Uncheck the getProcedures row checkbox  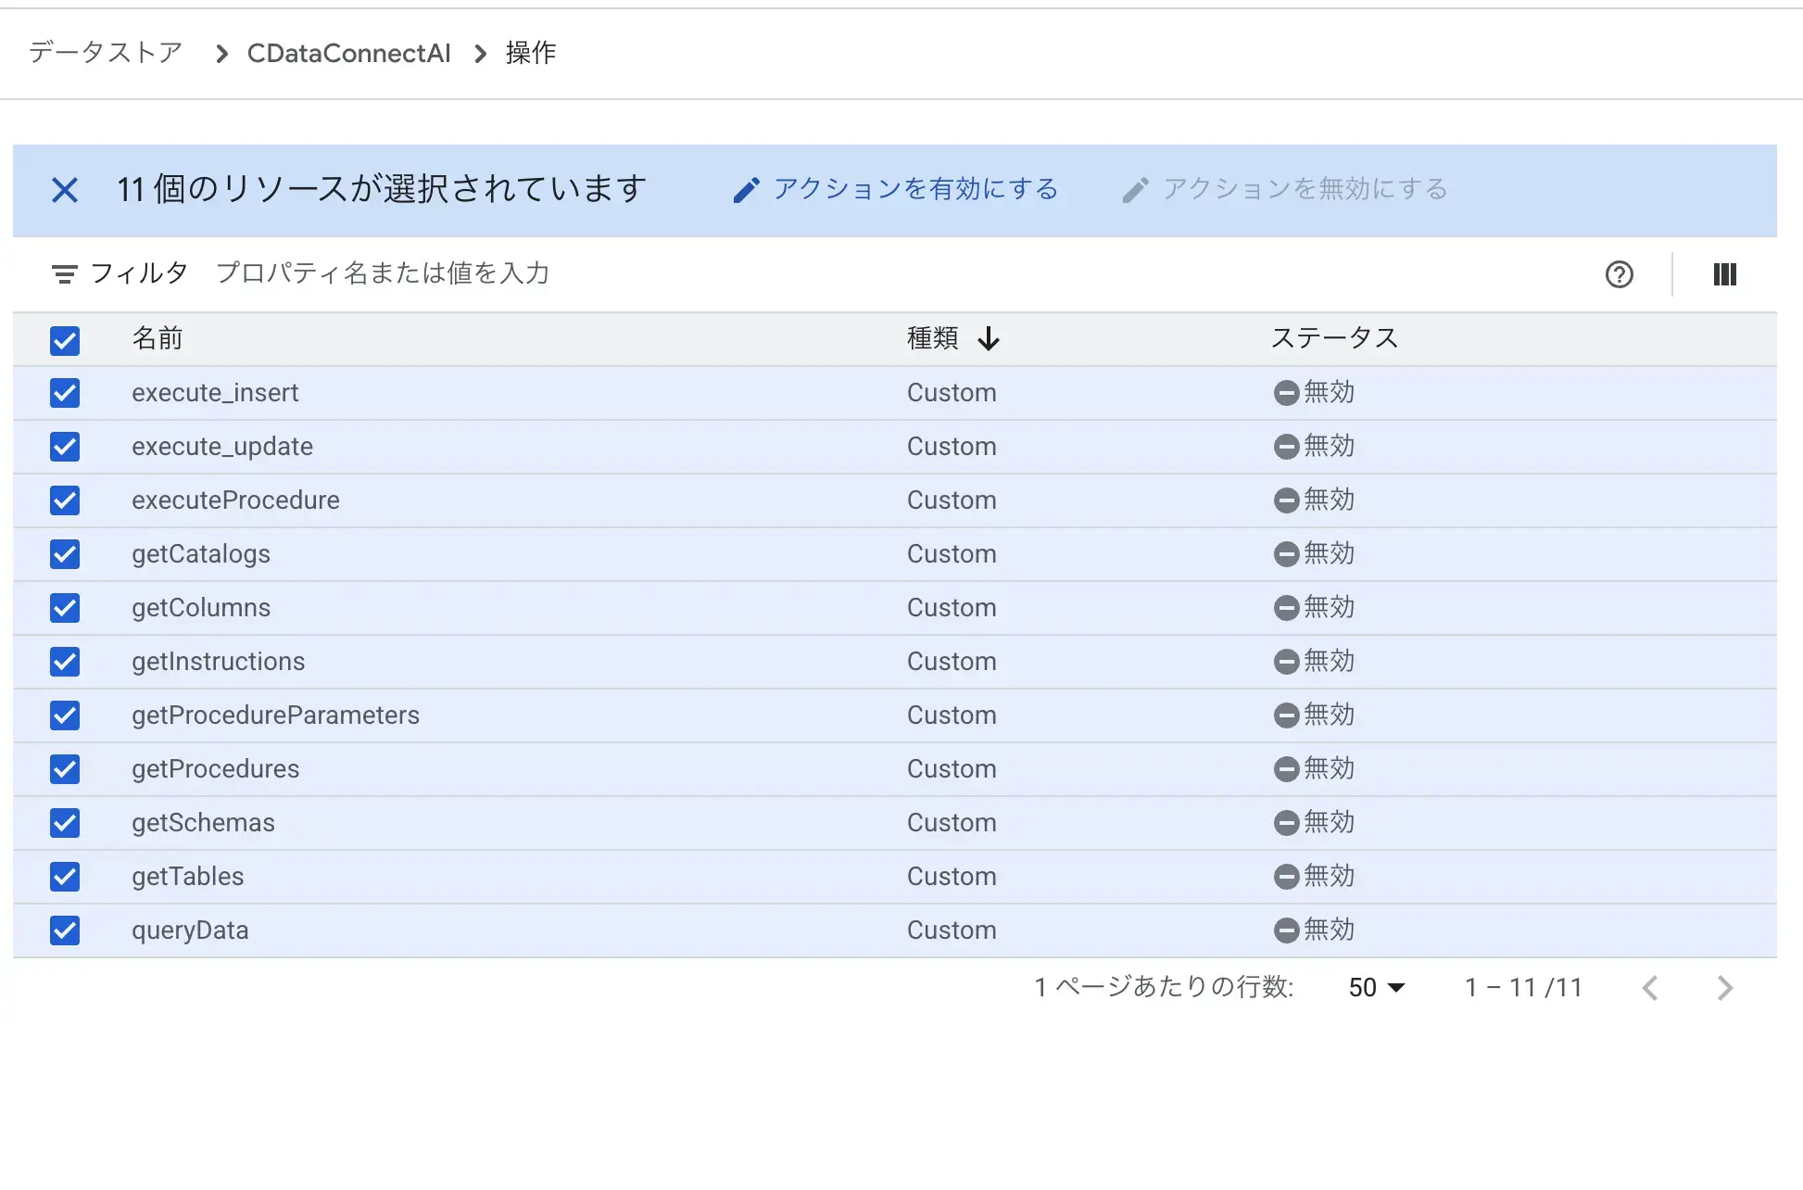(65, 769)
